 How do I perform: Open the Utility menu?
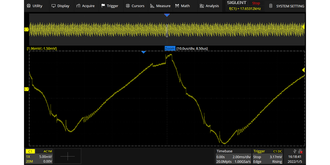(x=34, y=6)
